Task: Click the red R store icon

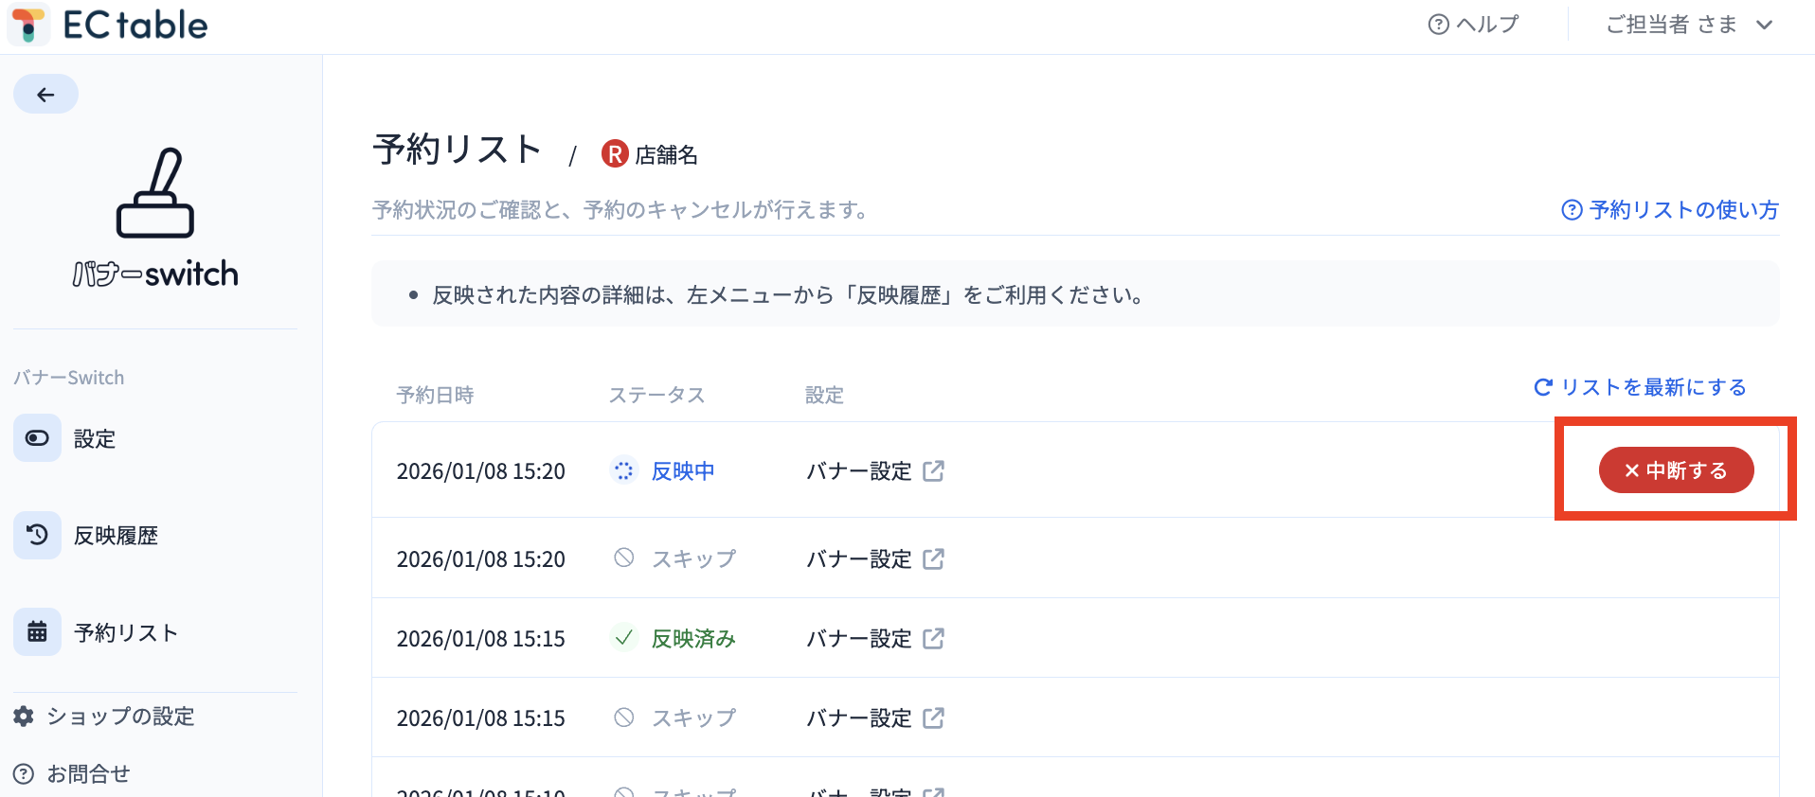Action: (615, 153)
